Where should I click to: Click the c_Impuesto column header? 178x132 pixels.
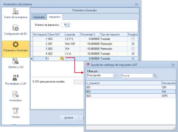click(124, 83)
